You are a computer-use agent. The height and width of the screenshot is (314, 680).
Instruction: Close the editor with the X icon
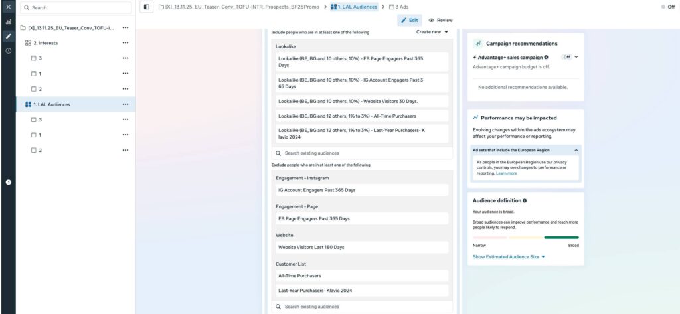(8, 7)
